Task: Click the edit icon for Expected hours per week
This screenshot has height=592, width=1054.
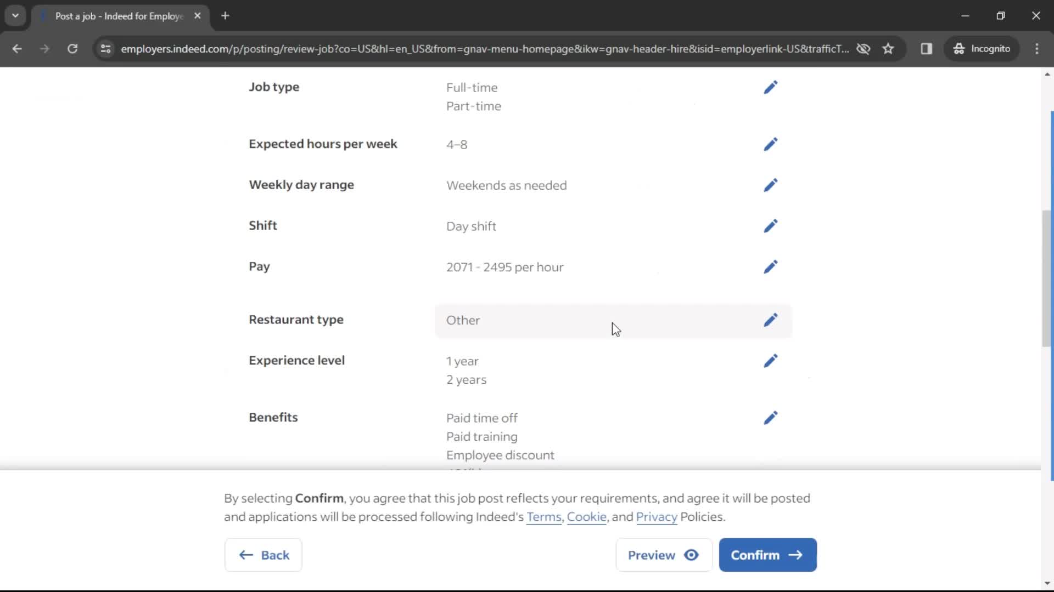Action: point(770,144)
